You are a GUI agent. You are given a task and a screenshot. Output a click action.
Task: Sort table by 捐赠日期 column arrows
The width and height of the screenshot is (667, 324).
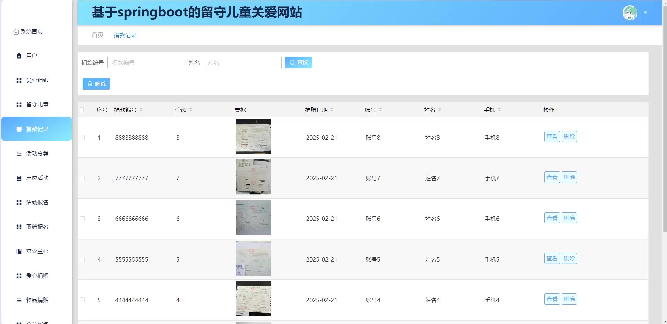click(x=332, y=110)
